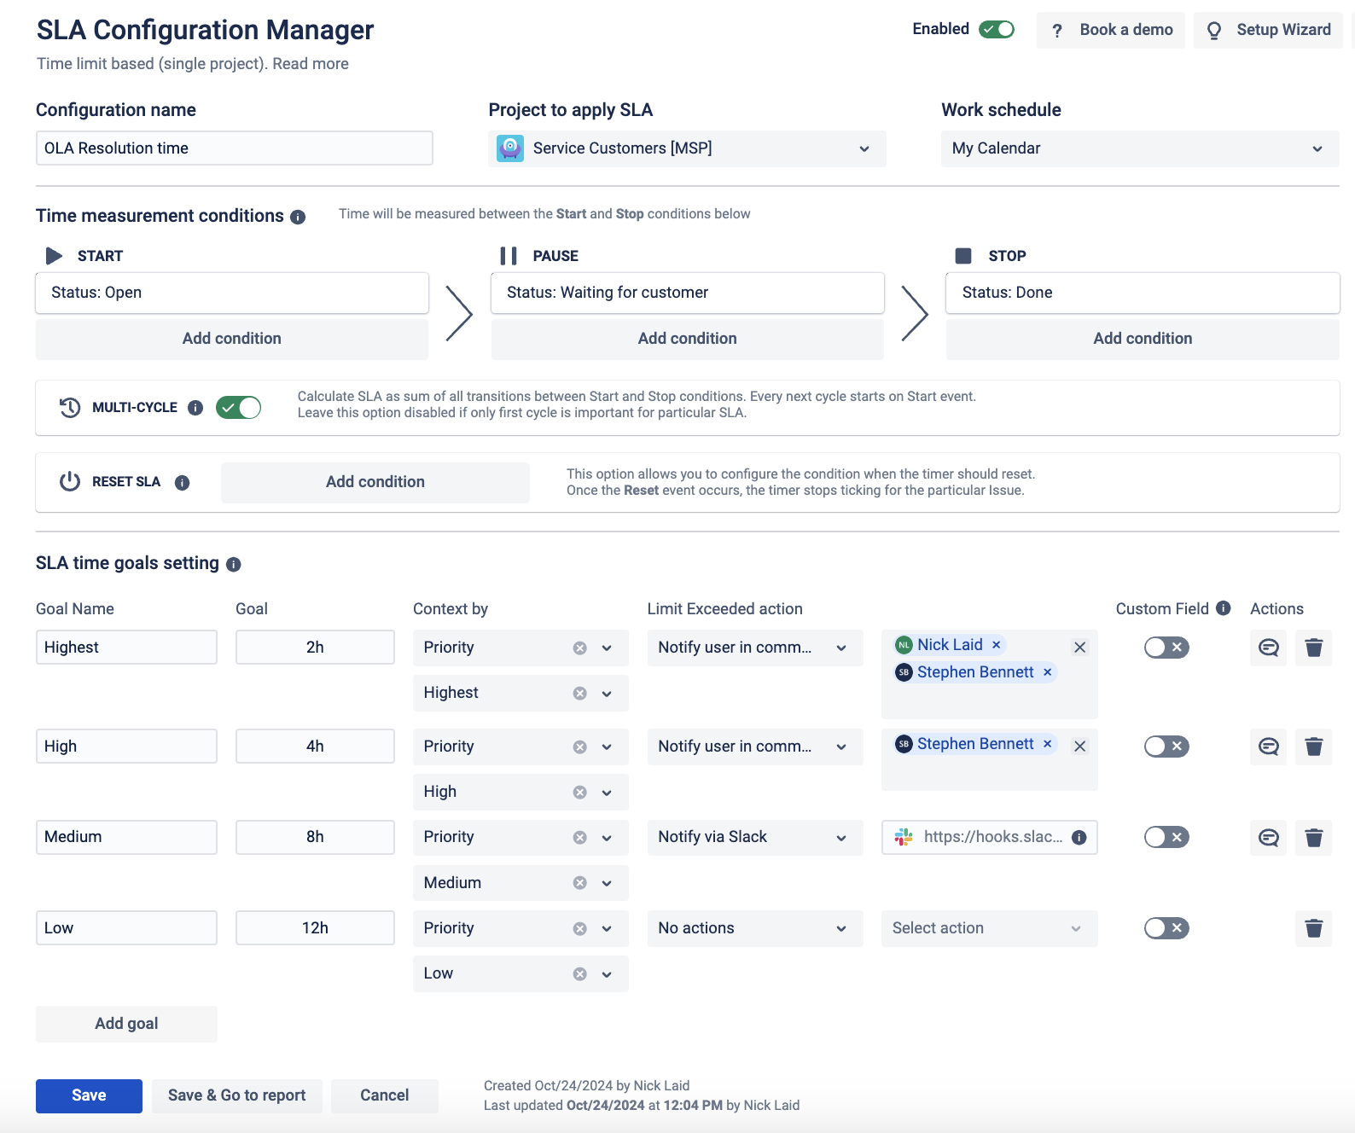This screenshot has height=1133, width=1355.
Task: Click the Save button
Action: [89, 1095]
